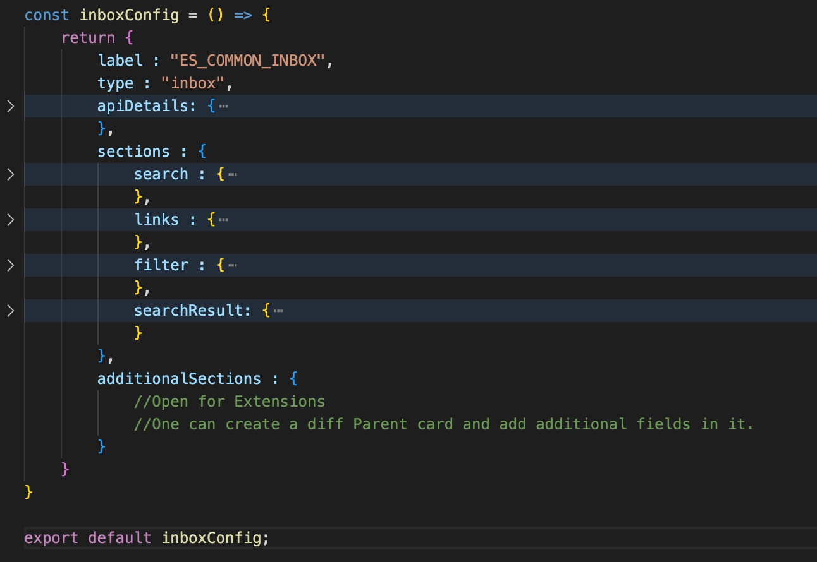Image resolution: width=817 pixels, height=562 pixels.
Task: Click the ellipsis after apiDetails brace
Action: tap(223, 106)
